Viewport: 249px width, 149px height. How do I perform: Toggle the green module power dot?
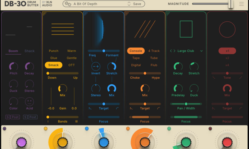pyautogui.click(x=169, y=129)
